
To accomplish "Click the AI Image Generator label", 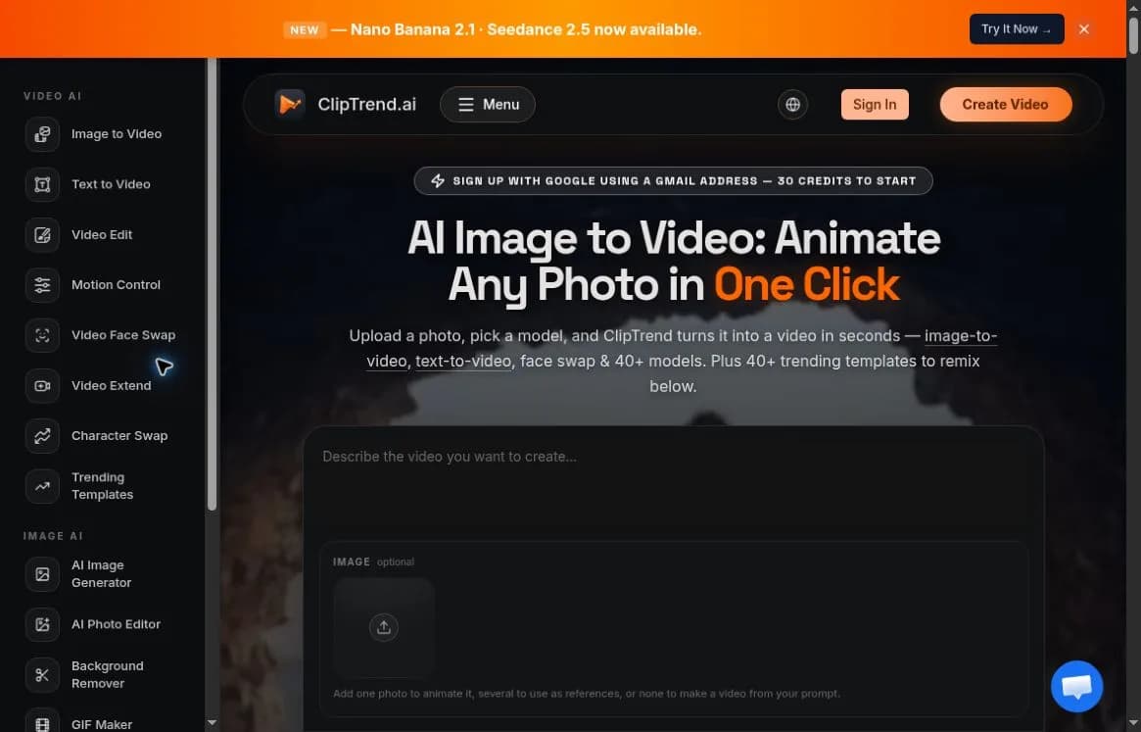I will pyautogui.click(x=101, y=574).
